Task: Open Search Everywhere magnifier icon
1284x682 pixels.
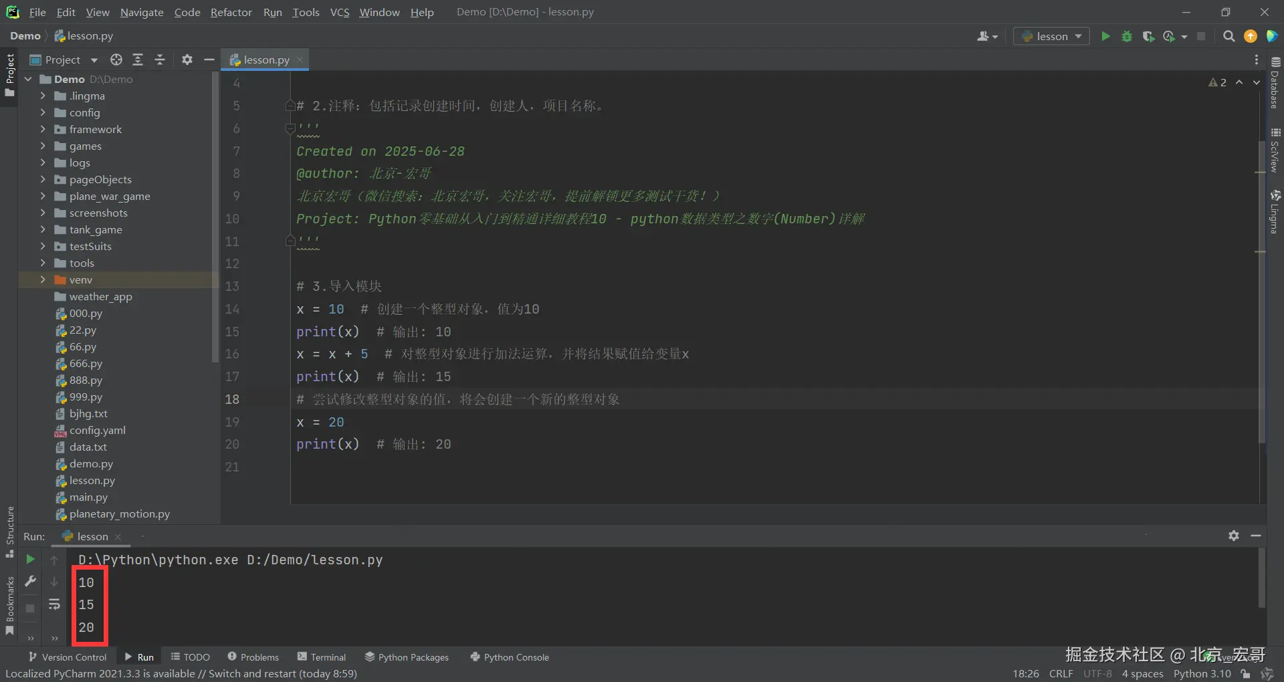Action: tap(1228, 36)
